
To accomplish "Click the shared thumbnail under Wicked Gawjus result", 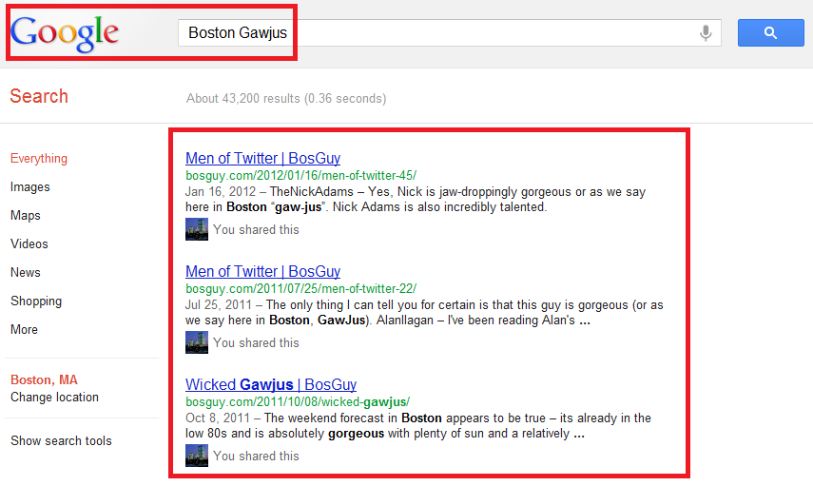I will [x=197, y=456].
